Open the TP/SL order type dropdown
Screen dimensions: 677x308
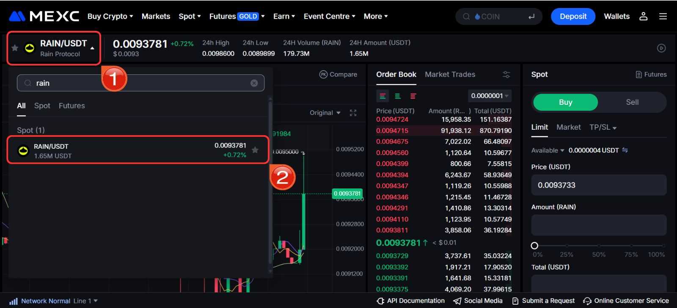click(603, 127)
